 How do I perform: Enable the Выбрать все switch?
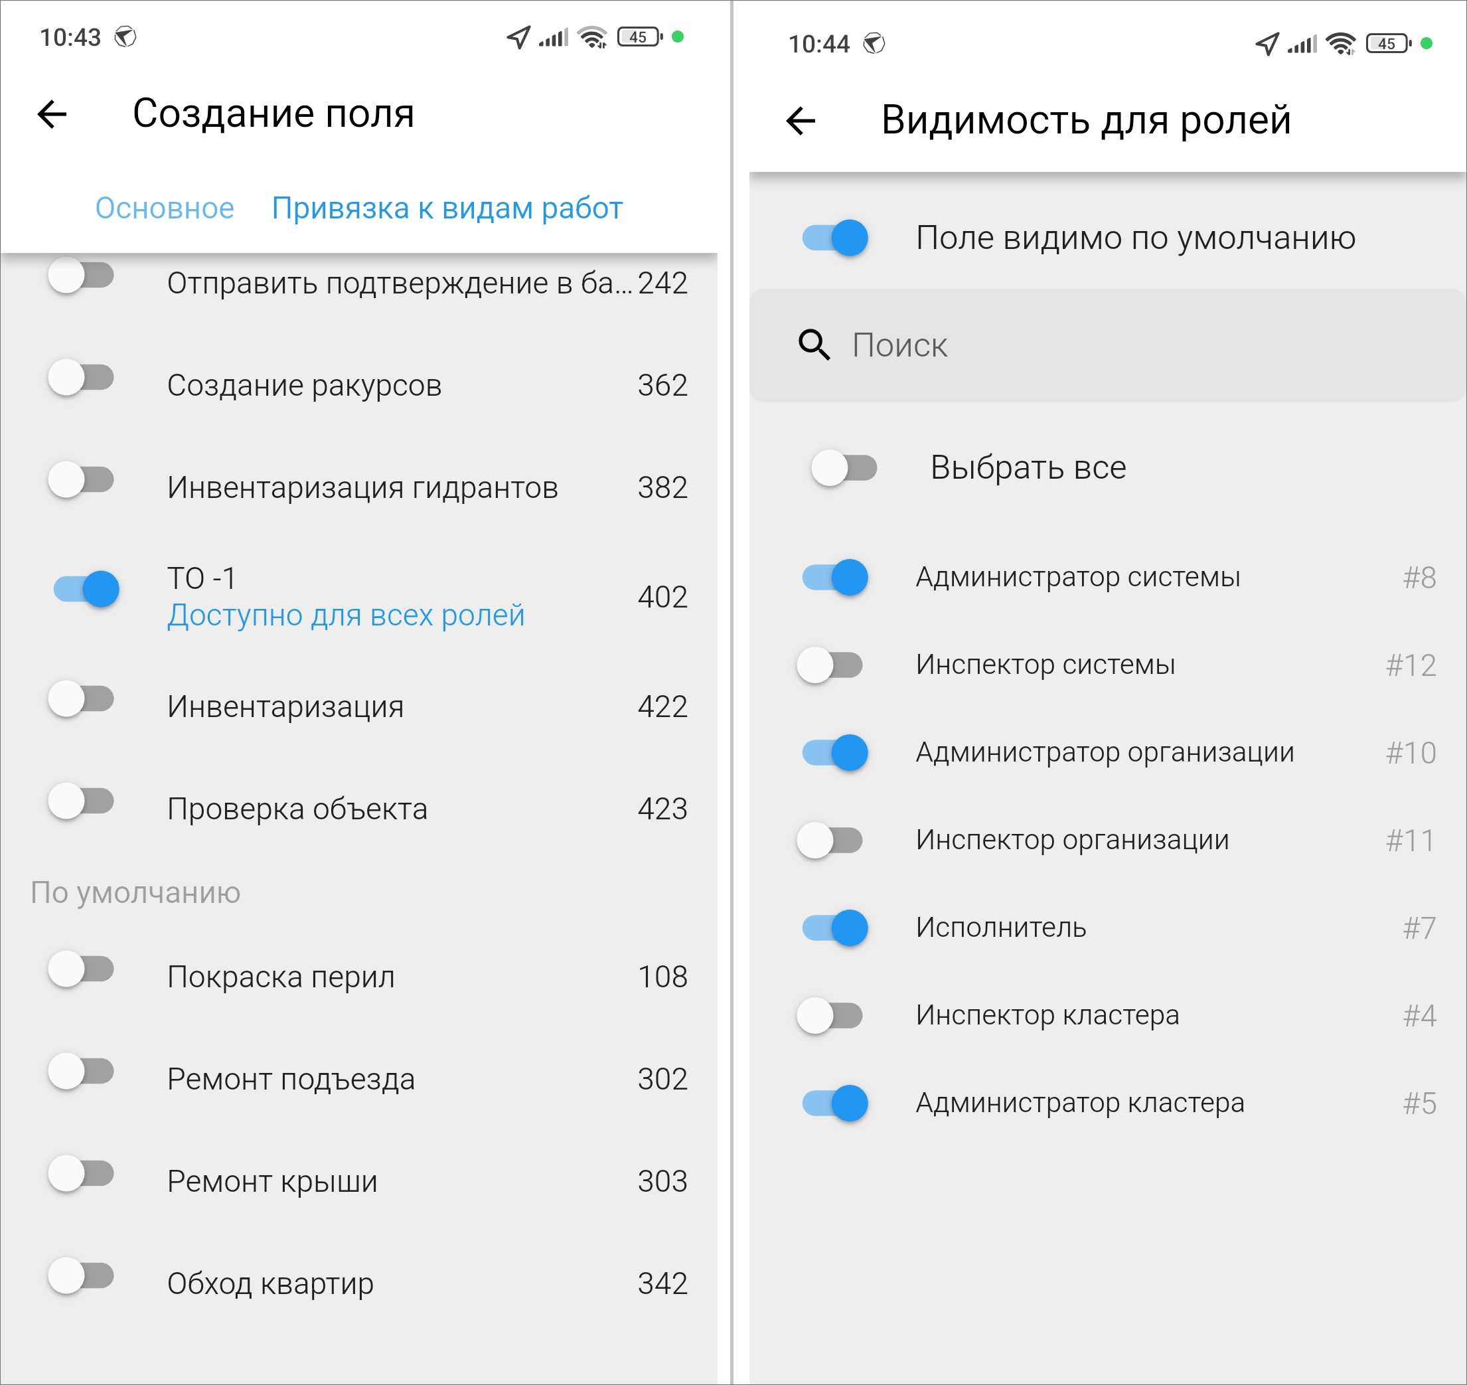click(844, 467)
